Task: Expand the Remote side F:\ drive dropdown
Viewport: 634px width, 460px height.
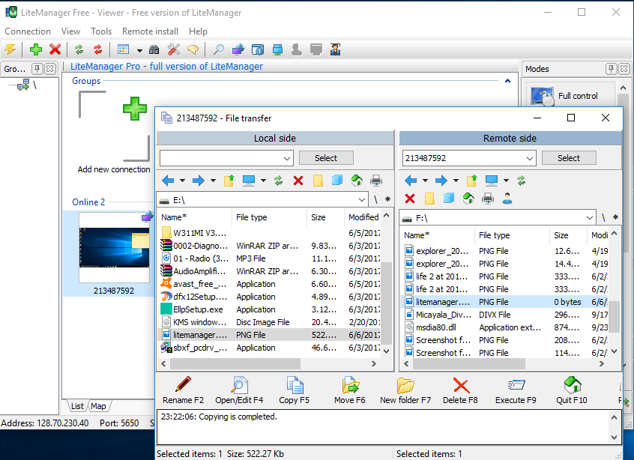Action: 590,218
